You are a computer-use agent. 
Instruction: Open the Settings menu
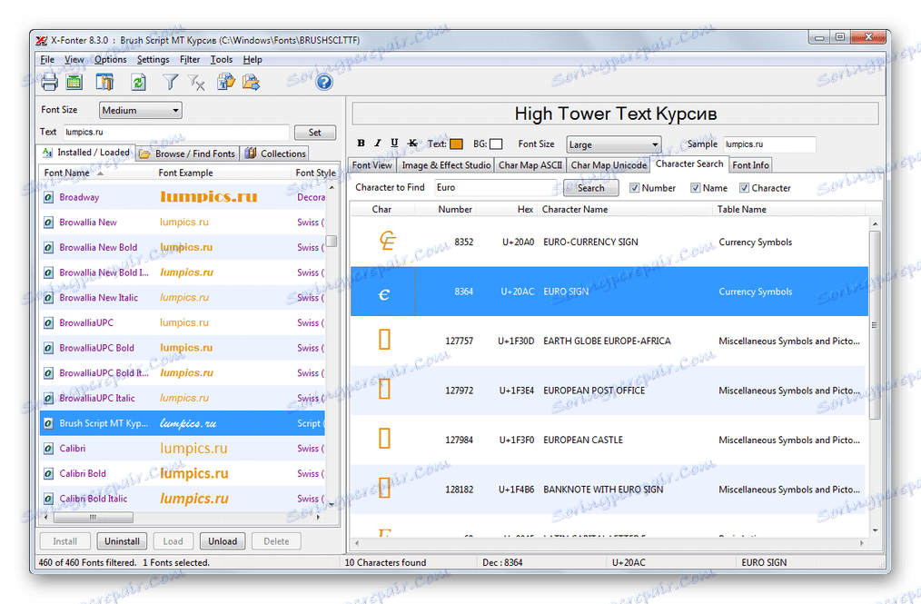[153, 59]
